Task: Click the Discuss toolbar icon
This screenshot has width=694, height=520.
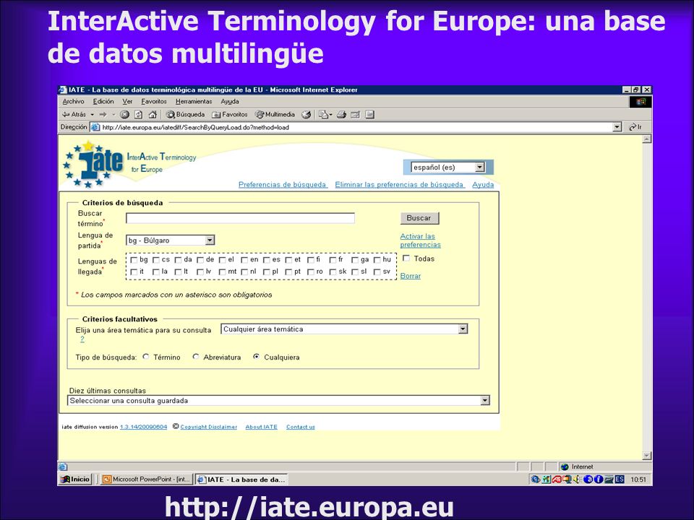Action: (x=369, y=115)
